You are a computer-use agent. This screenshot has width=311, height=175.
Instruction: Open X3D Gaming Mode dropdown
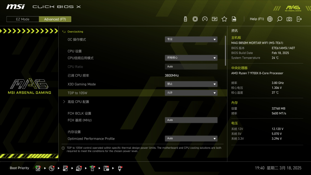click(x=191, y=84)
